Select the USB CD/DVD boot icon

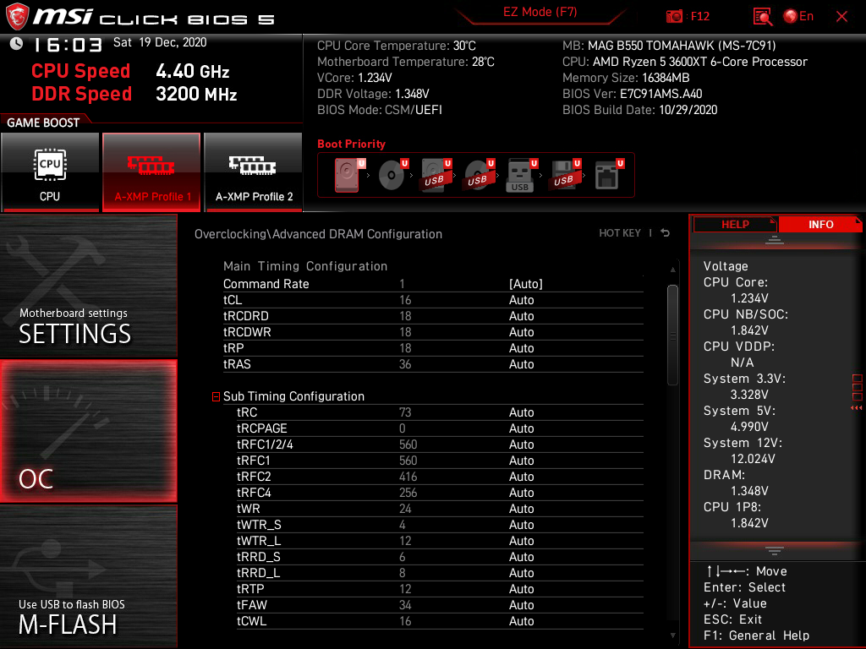479,175
